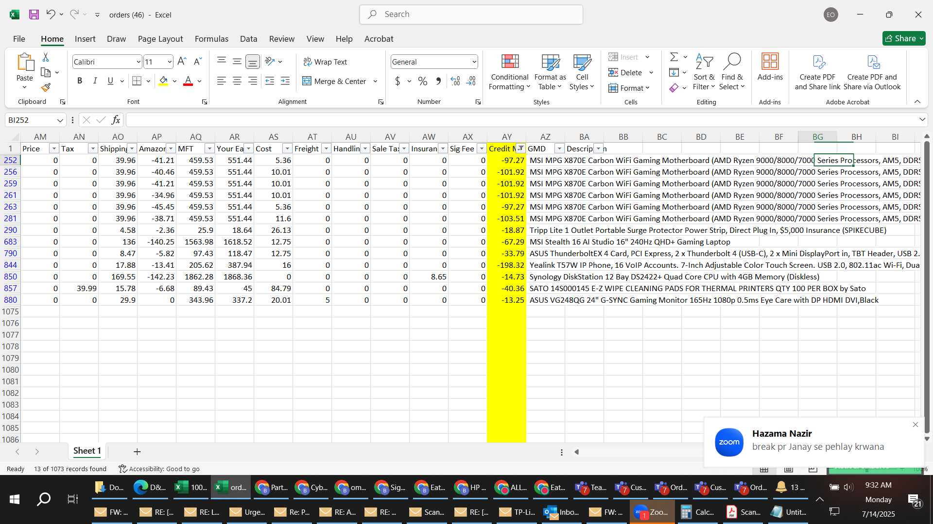Toggle Top Align vertical alignment

222,62
